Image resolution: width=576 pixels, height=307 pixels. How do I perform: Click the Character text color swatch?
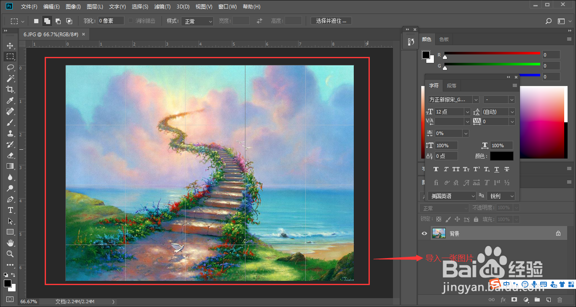[502, 156]
